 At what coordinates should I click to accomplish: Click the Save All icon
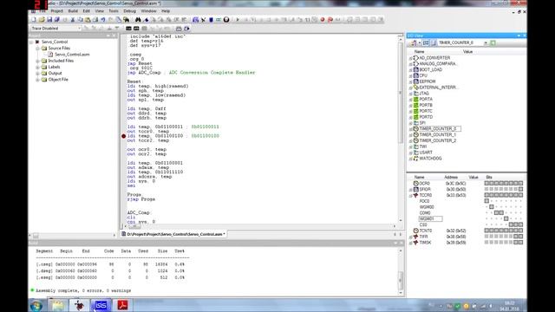tap(57, 19)
